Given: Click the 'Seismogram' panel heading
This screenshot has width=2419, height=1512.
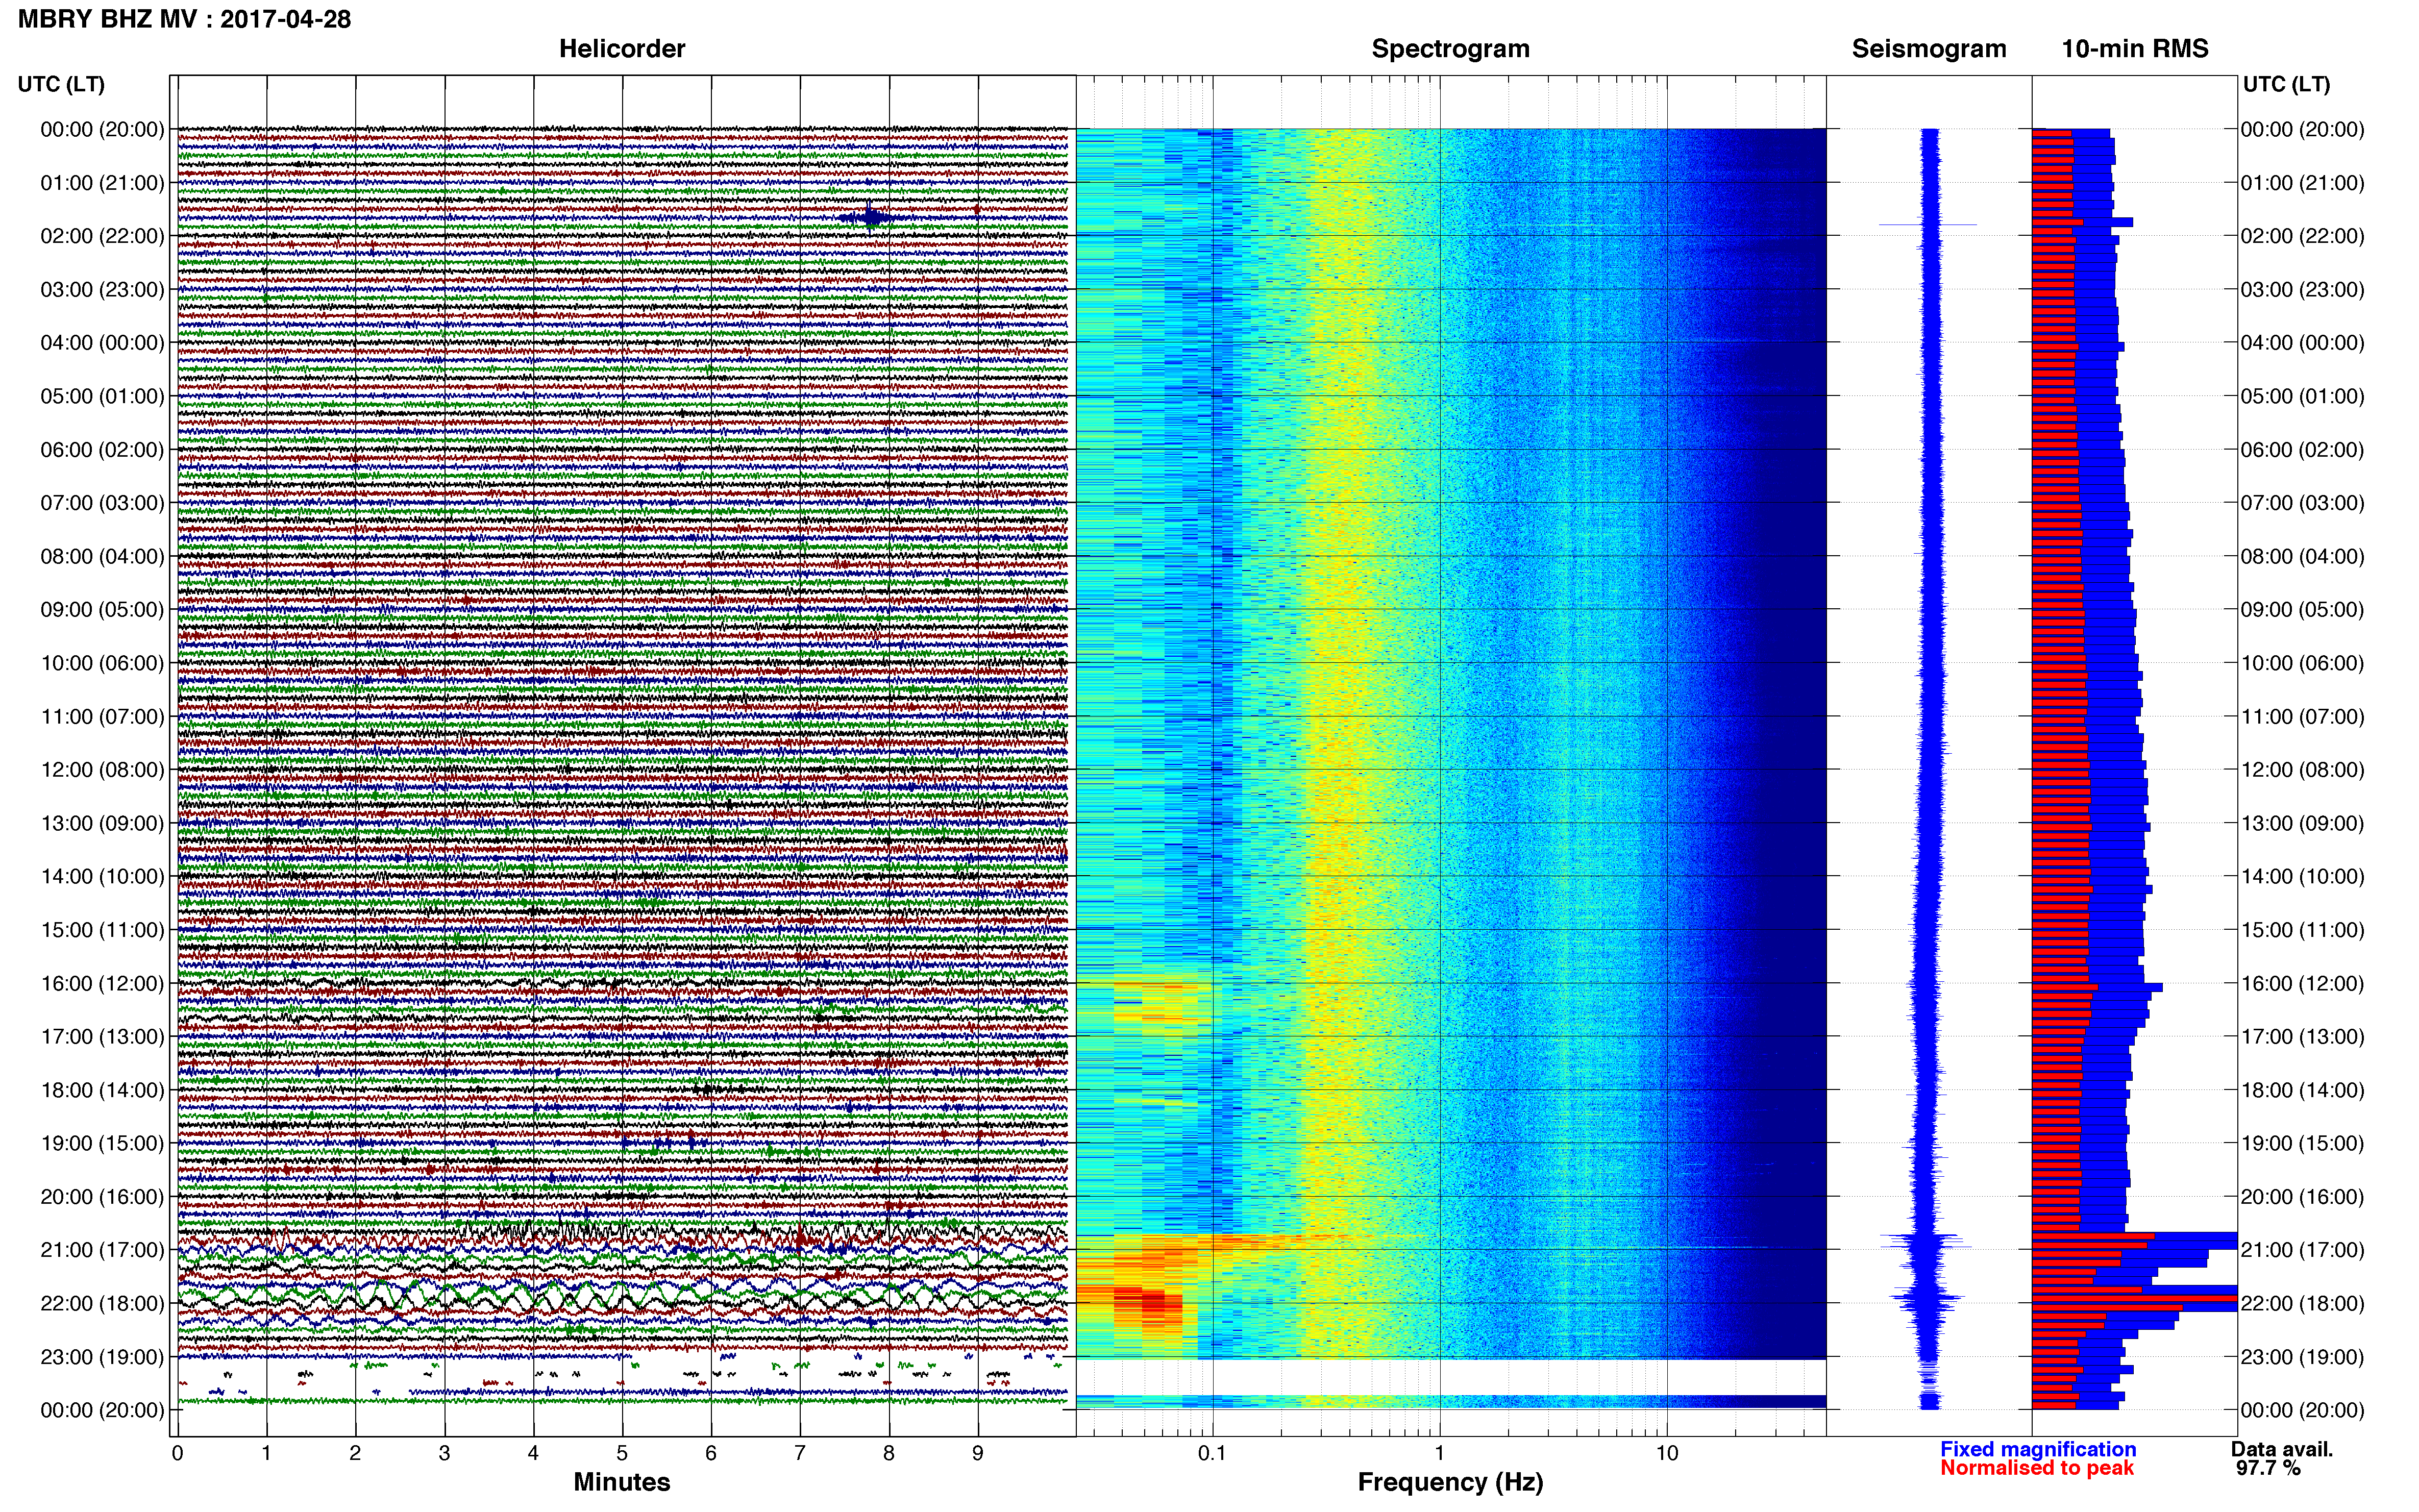Looking at the screenshot, I should click(1929, 49).
